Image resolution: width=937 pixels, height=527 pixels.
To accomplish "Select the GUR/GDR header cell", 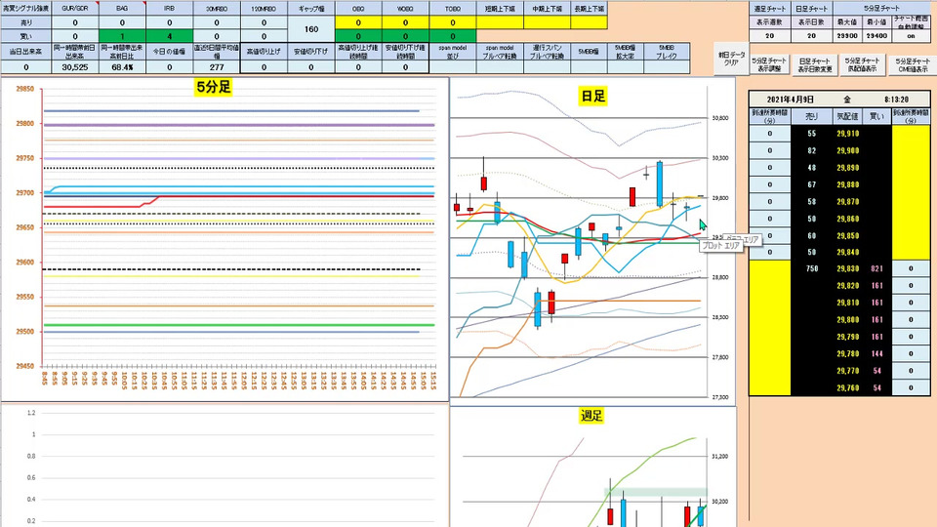I will 75,9.
